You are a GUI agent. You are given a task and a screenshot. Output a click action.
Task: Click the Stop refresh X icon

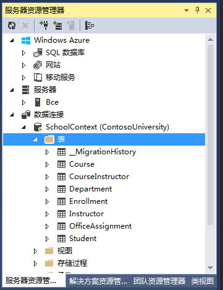coord(25,25)
